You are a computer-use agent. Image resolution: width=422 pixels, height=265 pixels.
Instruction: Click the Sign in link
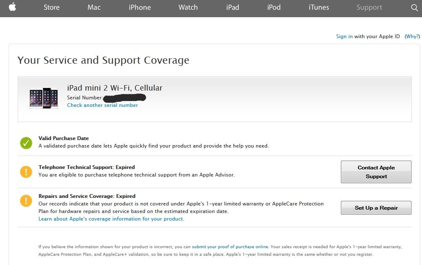pos(344,36)
